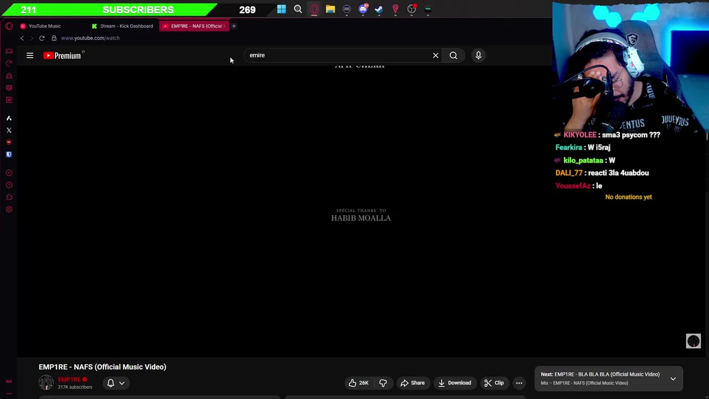Screen dimensions: 709x399
Task: Open OBS Studio from taskbar
Action: tap(412, 9)
